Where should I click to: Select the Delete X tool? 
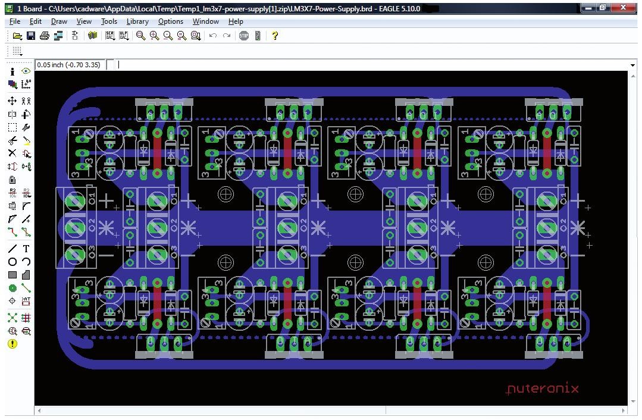pyautogui.click(x=12, y=153)
